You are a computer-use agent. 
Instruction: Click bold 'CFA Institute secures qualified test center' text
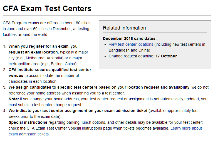tap(50, 70)
